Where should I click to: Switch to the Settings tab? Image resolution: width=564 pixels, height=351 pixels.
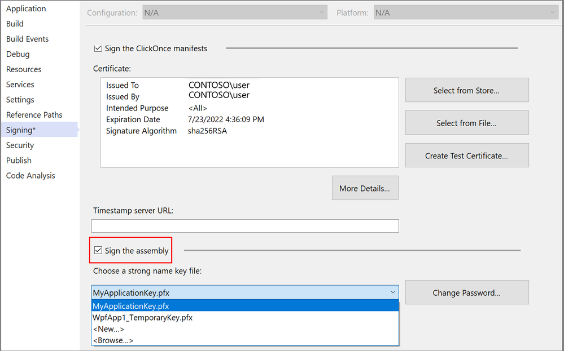pyautogui.click(x=20, y=100)
